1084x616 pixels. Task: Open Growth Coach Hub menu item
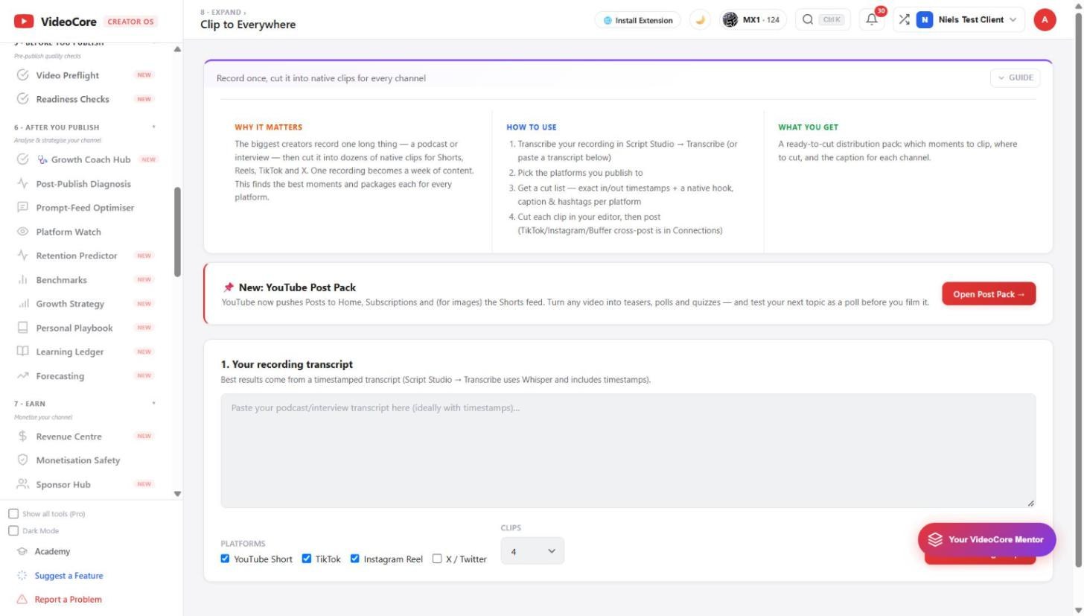pyautogui.click(x=88, y=159)
